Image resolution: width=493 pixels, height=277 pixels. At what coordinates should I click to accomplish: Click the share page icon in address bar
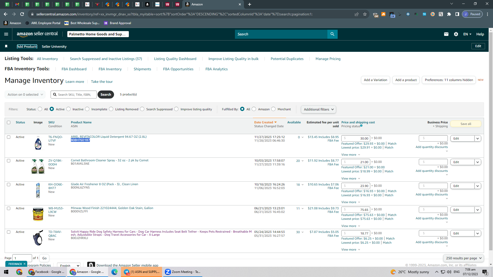(x=357, y=14)
